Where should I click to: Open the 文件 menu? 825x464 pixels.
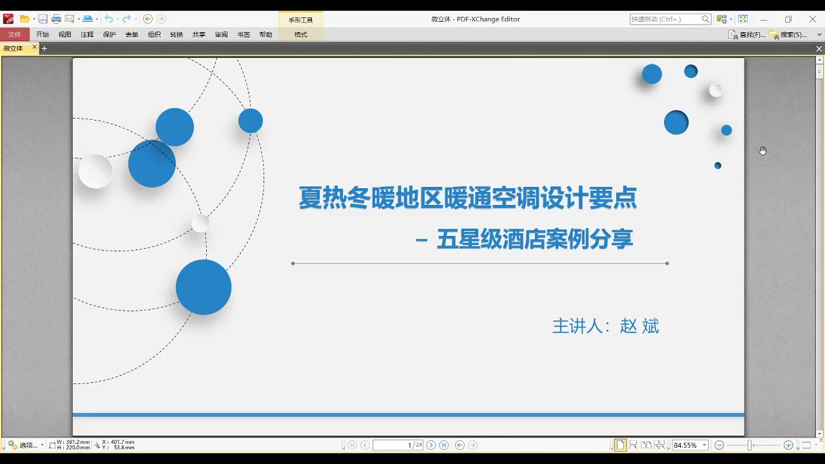14,35
